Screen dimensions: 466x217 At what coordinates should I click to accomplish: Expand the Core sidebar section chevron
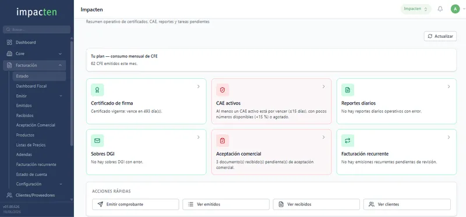click(61, 54)
